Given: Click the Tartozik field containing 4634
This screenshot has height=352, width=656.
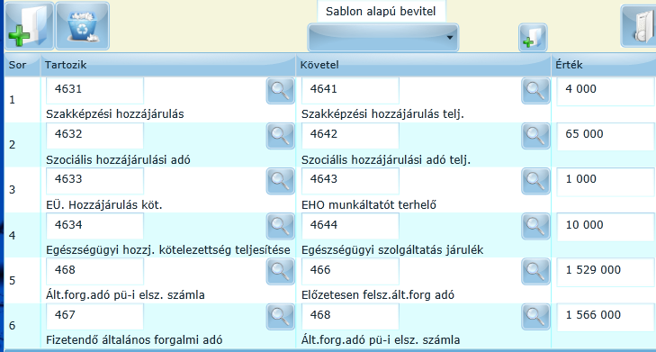Looking at the screenshot, I should coord(95,226).
